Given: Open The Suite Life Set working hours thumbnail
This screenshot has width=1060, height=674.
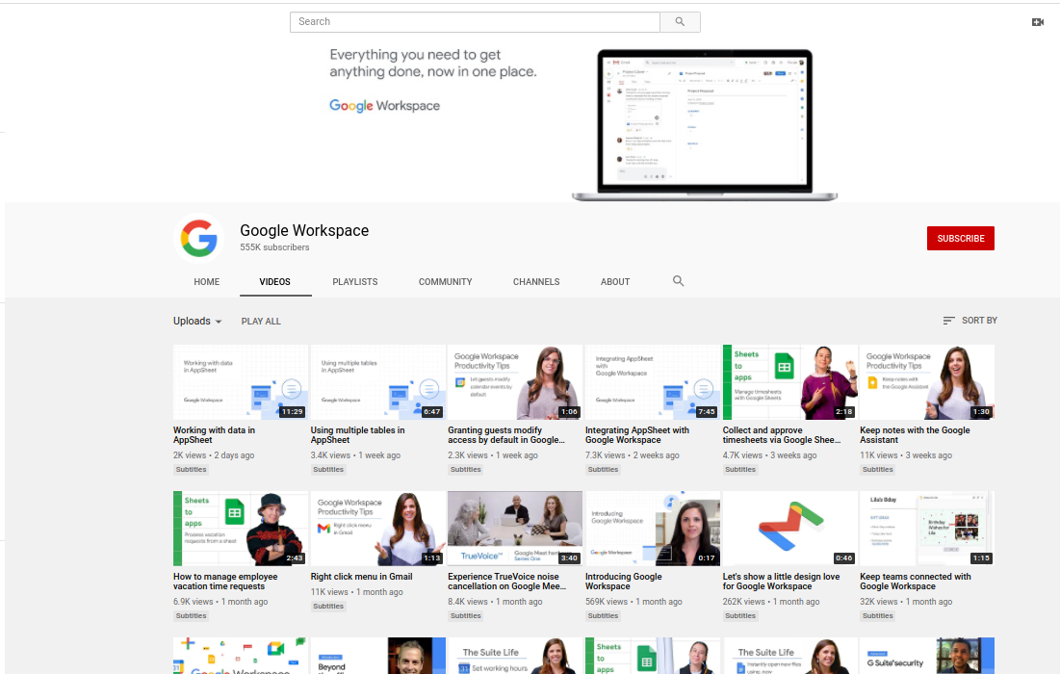Looking at the screenshot, I should coord(515,656).
